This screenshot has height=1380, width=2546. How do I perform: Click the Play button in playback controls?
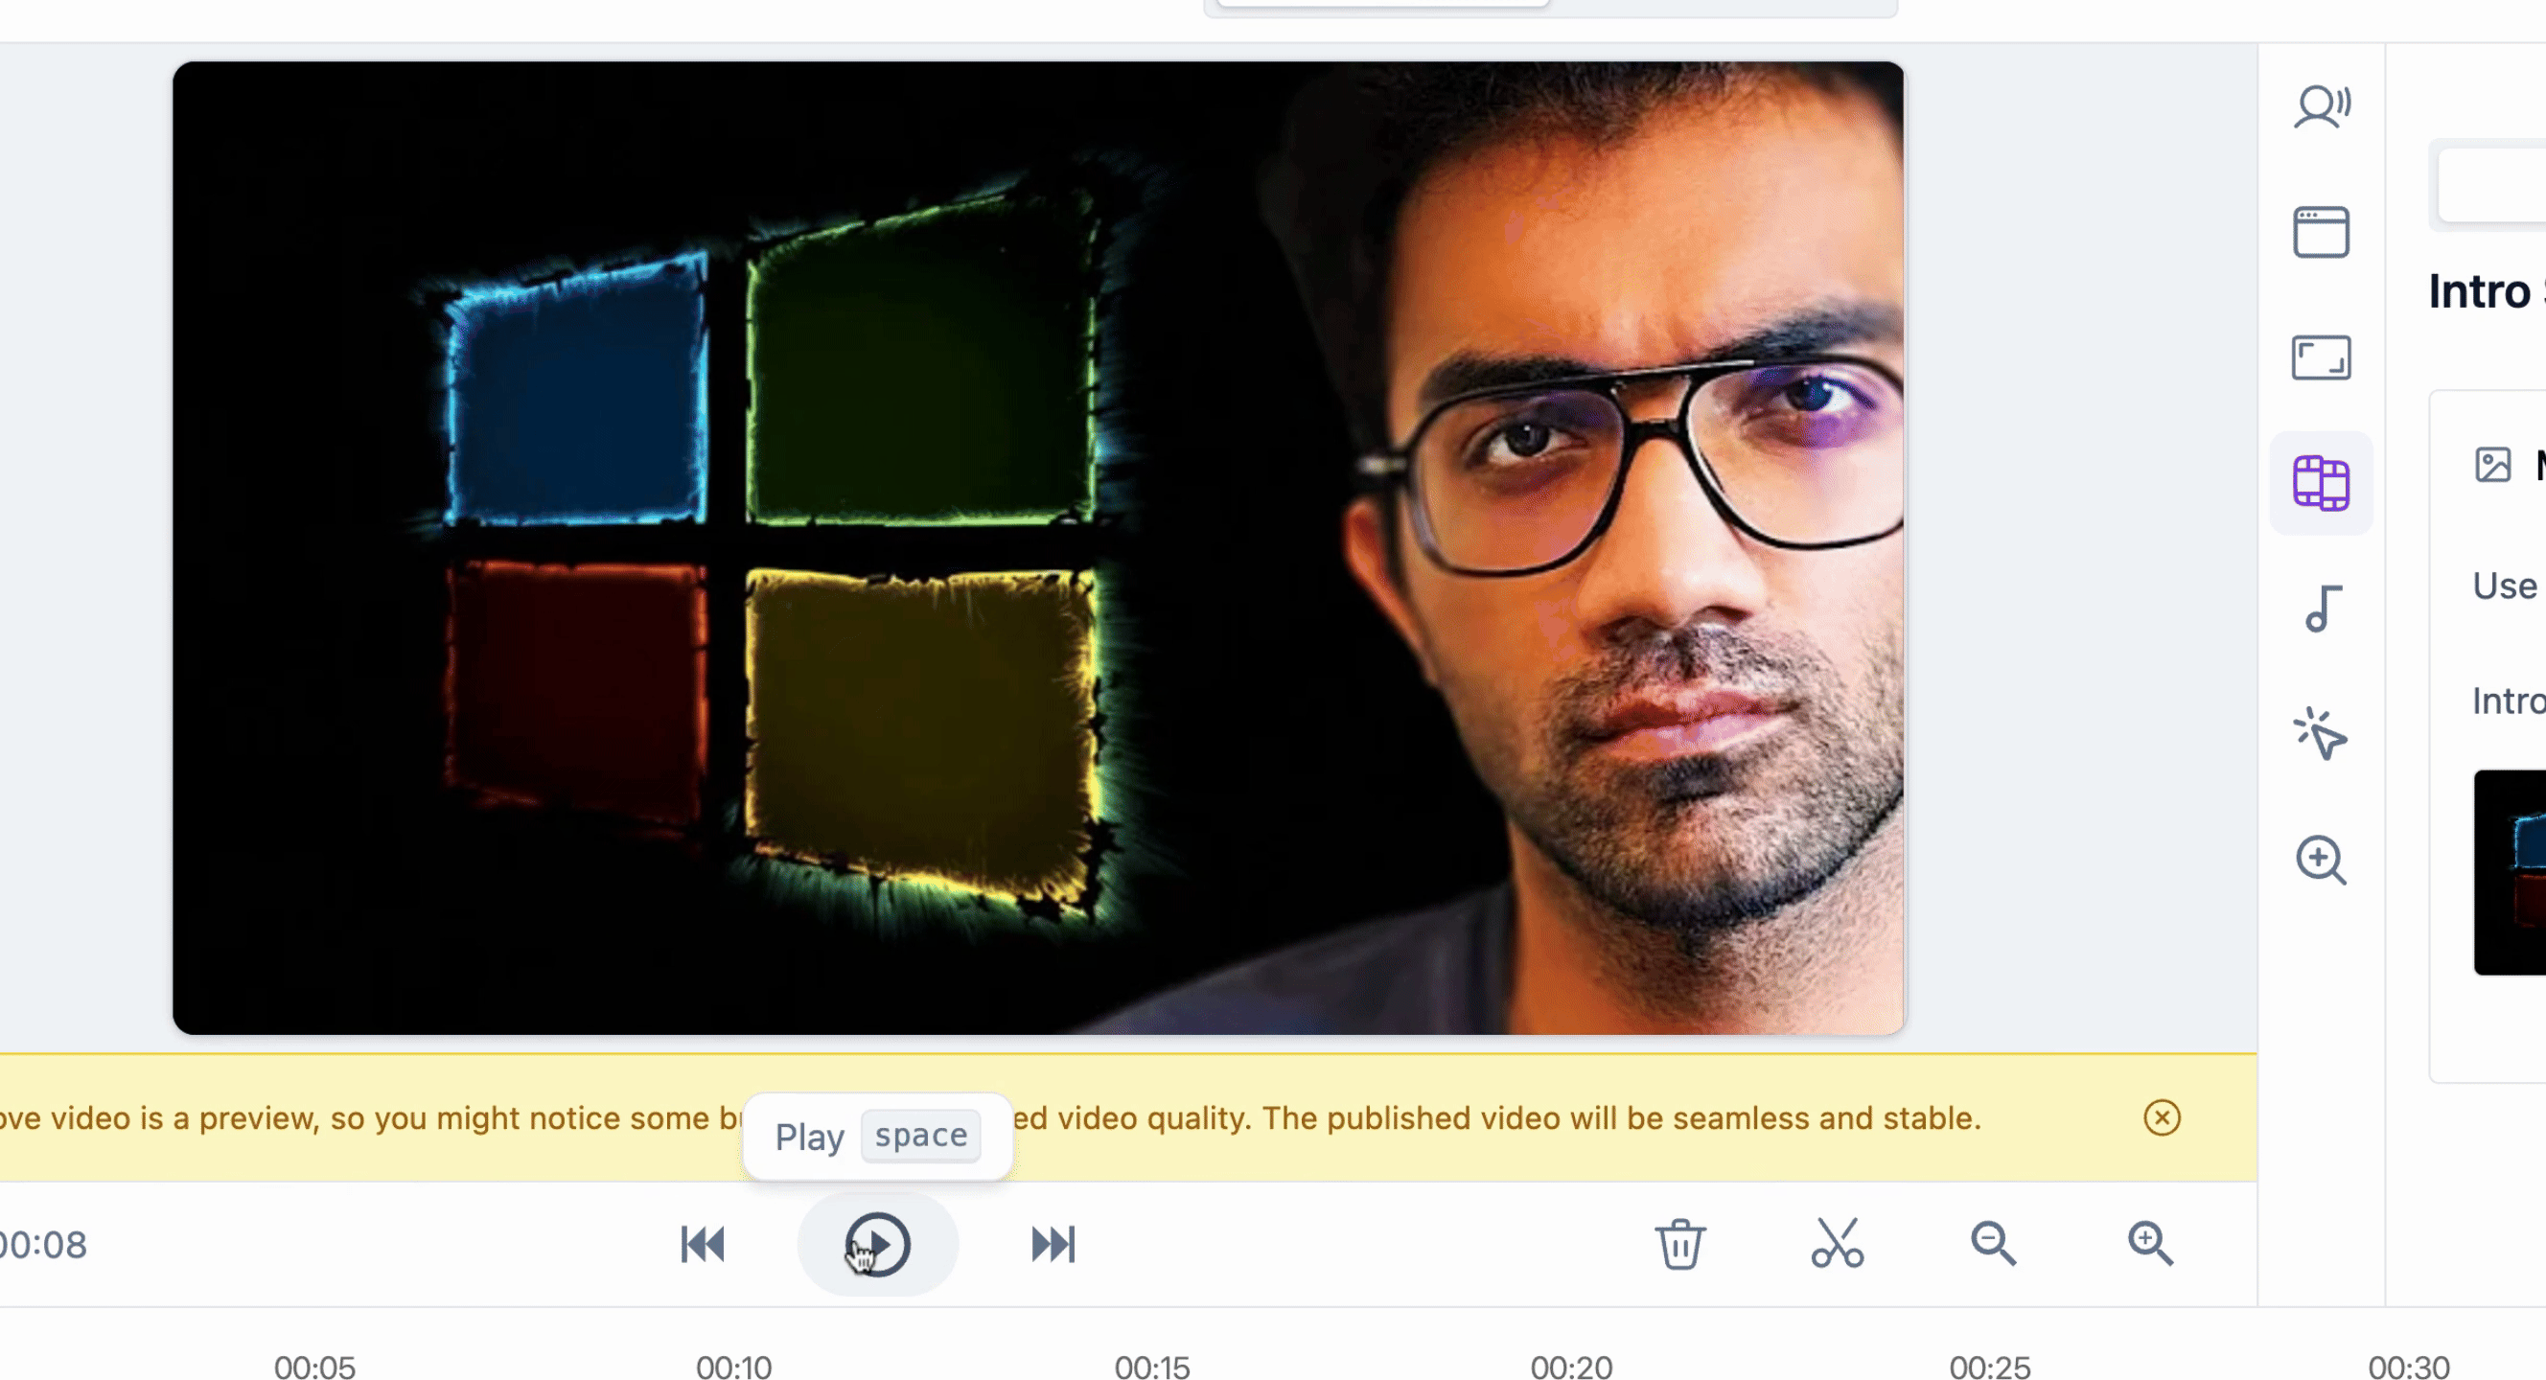click(x=878, y=1244)
